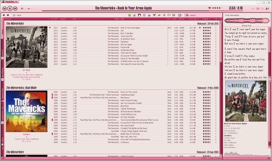Click the red arch toolbar icon
Image resolution: width=272 pixels, height=161 pixels.
139,15
